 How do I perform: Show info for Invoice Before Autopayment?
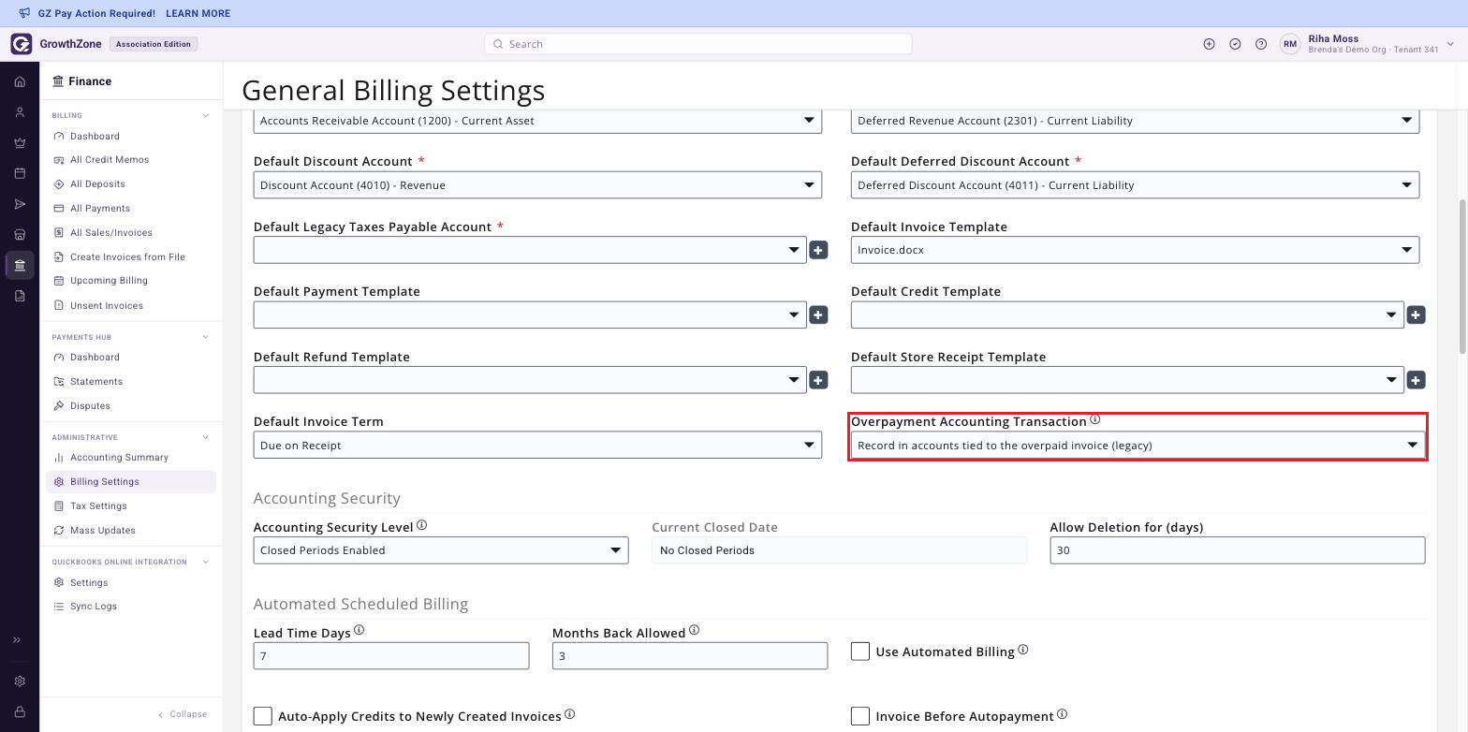tap(1063, 714)
